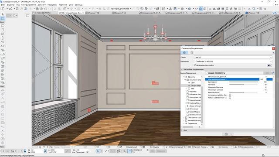This screenshot has height=157, width=279.
Task: Click the highlighted 3D view toolbar icon
Action: coord(201,9)
